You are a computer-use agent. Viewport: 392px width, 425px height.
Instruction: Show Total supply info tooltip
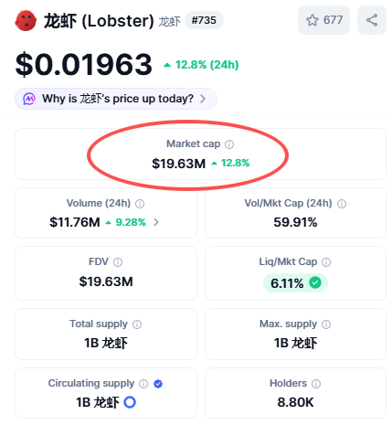click(x=137, y=324)
